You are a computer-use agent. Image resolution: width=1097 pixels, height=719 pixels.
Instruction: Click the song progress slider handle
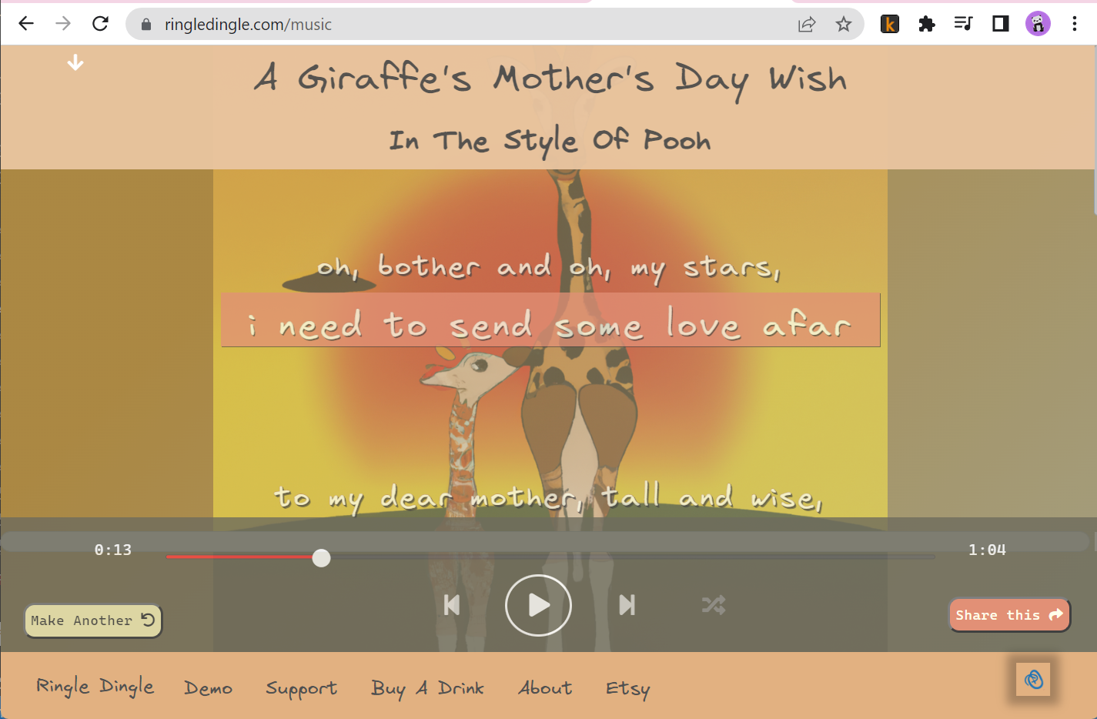pos(322,558)
